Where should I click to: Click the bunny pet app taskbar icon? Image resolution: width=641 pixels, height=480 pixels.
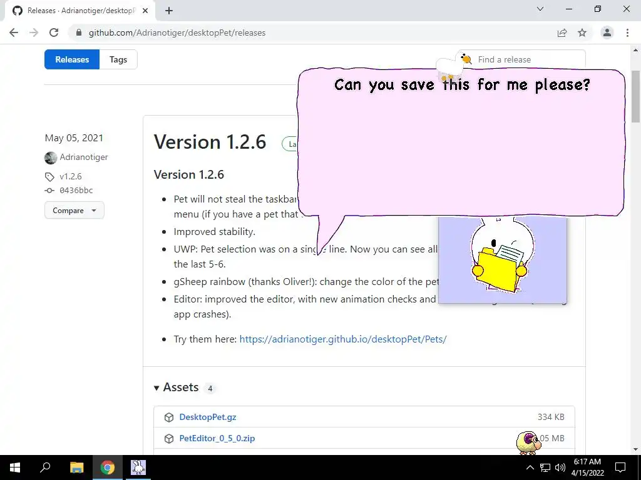[x=138, y=467]
